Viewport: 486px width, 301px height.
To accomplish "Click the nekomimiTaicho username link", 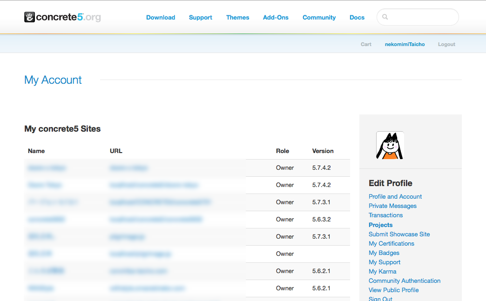I will click(x=405, y=44).
